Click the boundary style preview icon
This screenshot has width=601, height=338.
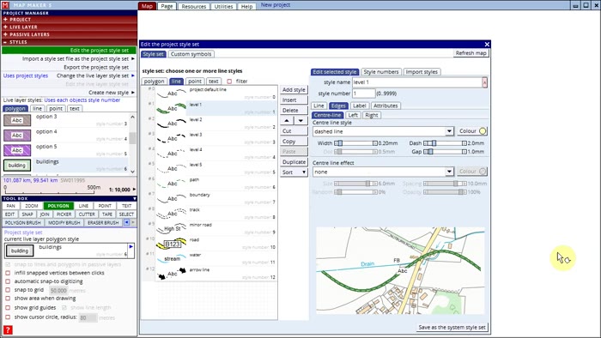[x=172, y=198]
